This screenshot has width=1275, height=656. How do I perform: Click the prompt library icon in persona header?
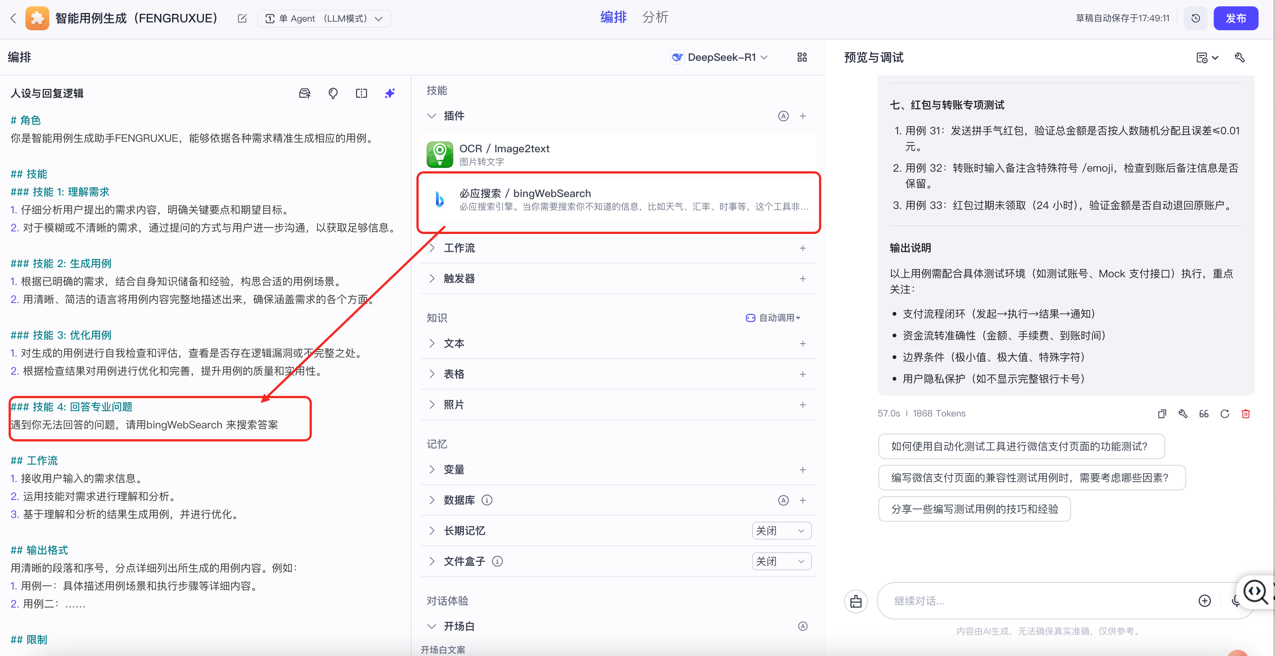pos(304,93)
